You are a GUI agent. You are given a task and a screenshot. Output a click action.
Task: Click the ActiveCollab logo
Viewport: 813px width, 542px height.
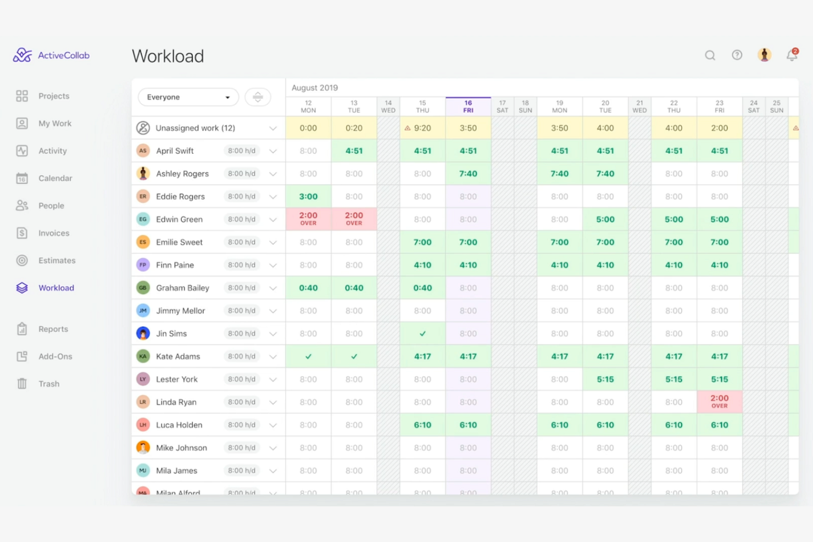coord(50,55)
